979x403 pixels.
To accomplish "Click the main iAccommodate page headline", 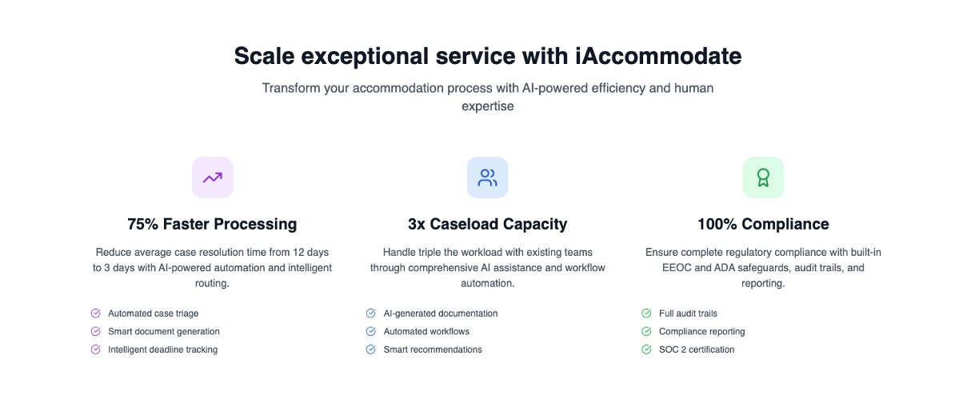I will (488, 56).
